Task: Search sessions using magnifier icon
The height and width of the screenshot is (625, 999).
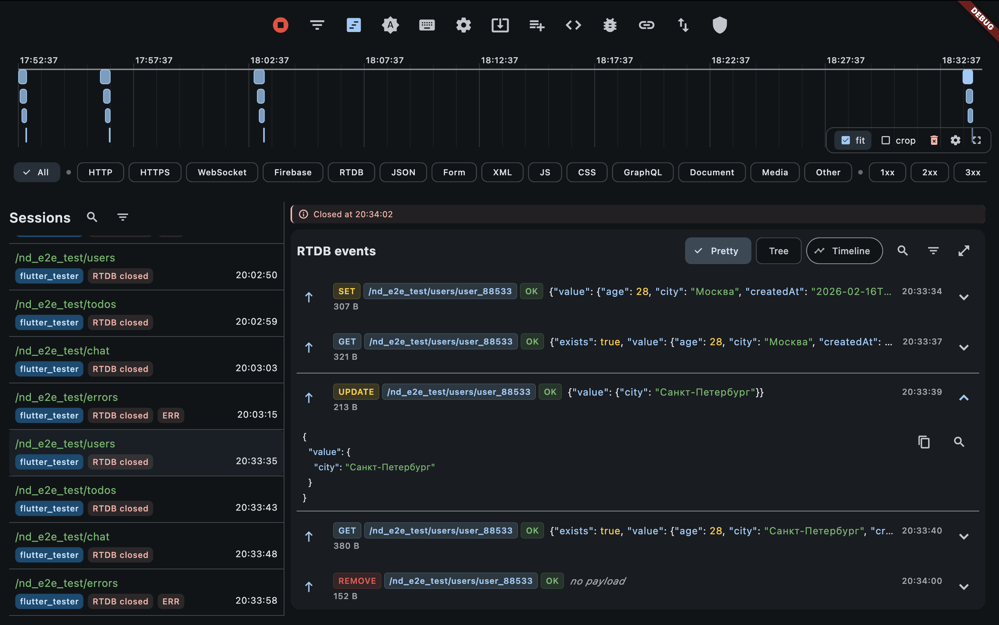Action: pyautogui.click(x=92, y=217)
